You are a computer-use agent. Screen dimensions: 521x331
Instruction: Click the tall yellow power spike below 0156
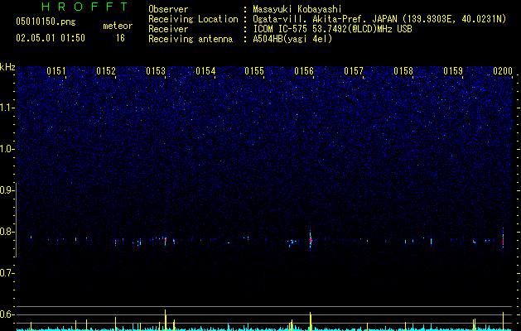[311, 321]
